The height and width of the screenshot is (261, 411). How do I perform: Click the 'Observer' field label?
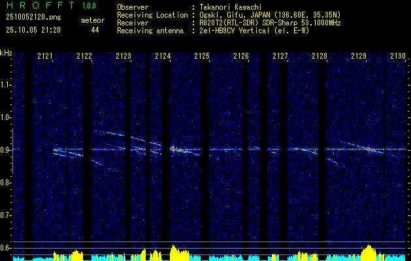tap(133, 7)
